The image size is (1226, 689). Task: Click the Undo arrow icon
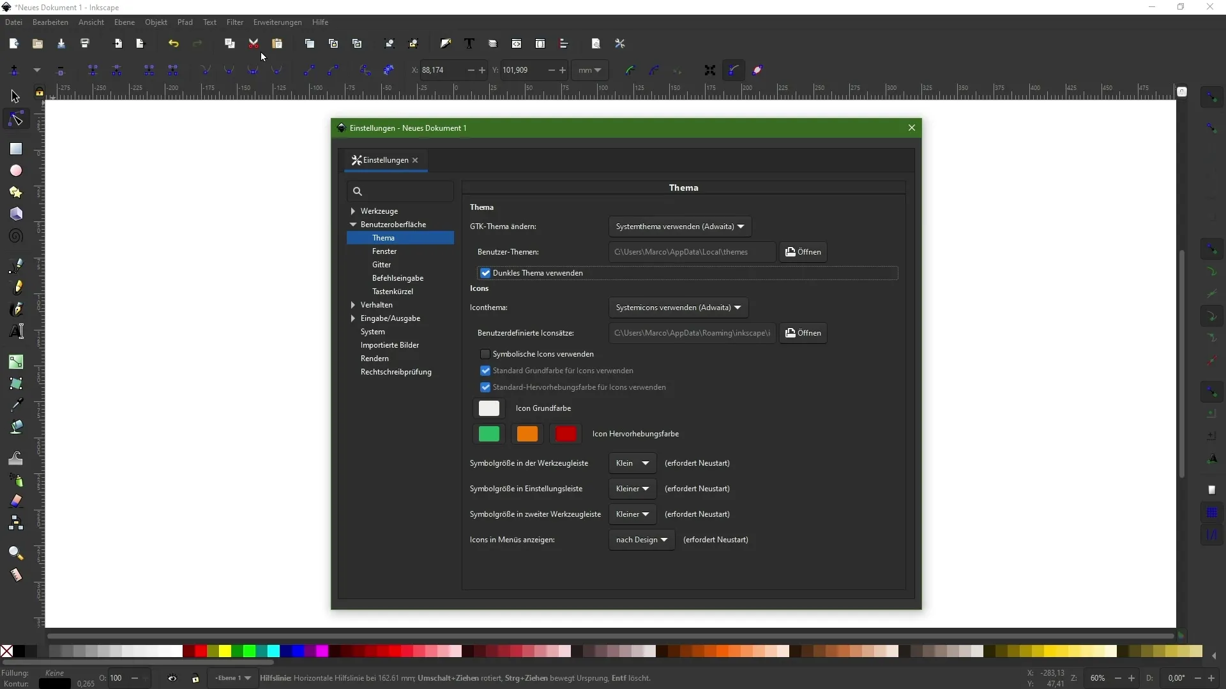173,43
